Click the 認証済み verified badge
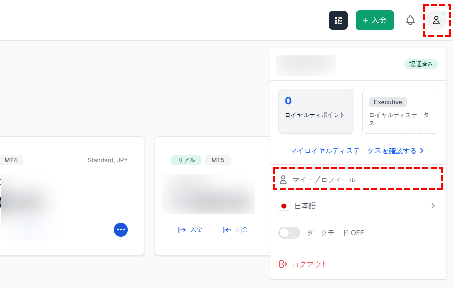This screenshot has width=453, height=288. [421, 64]
